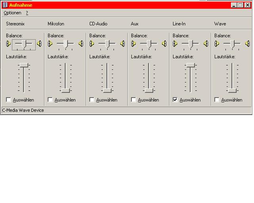Click the left speaker icon under Line-In Balance
The height and width of the screenshot is (203, 254).
pyautogui.click(x=175, y=44)
